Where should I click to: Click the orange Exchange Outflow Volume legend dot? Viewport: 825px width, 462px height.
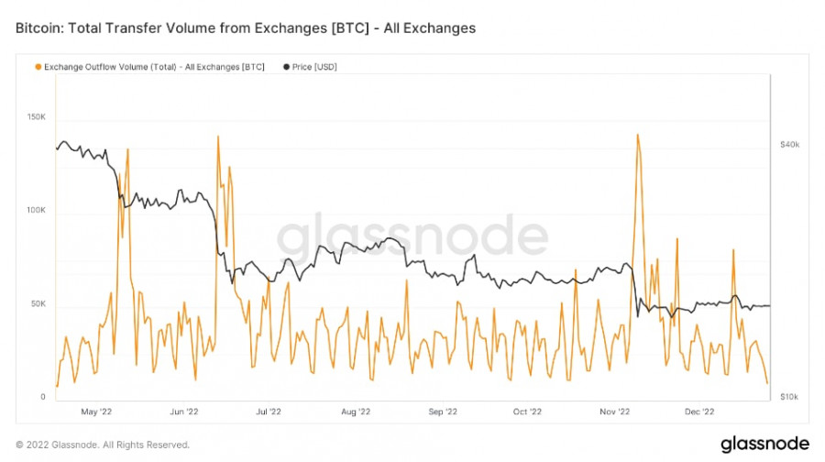pos(38,67)
